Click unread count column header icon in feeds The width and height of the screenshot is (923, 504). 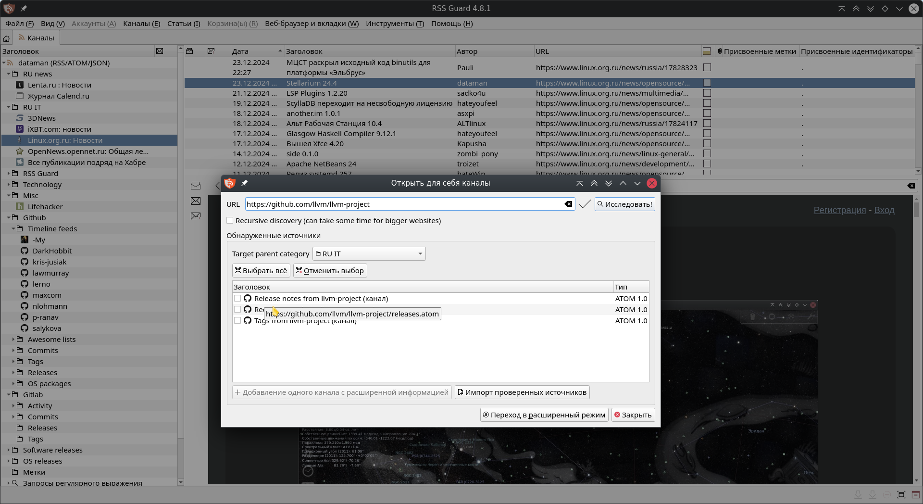tap(160, 51)
